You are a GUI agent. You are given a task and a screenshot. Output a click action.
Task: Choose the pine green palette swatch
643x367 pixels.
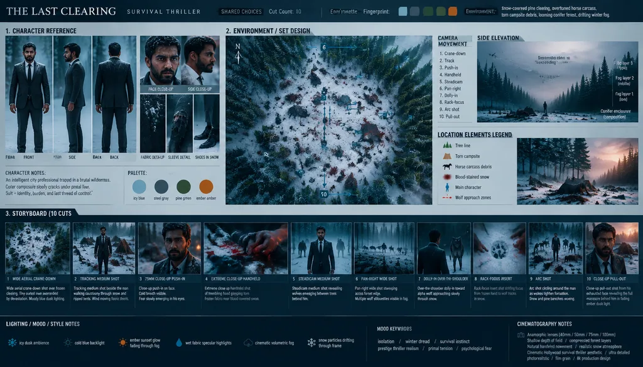[x=183, y=187]
